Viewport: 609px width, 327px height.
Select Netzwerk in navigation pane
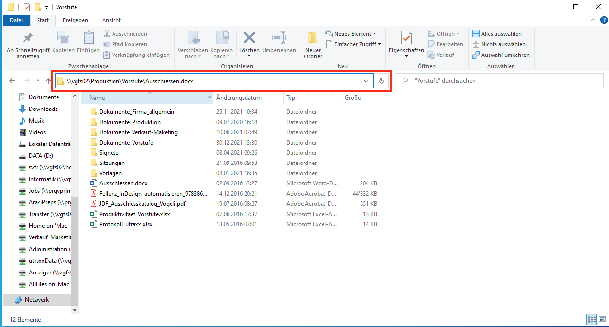pos(37,300)
